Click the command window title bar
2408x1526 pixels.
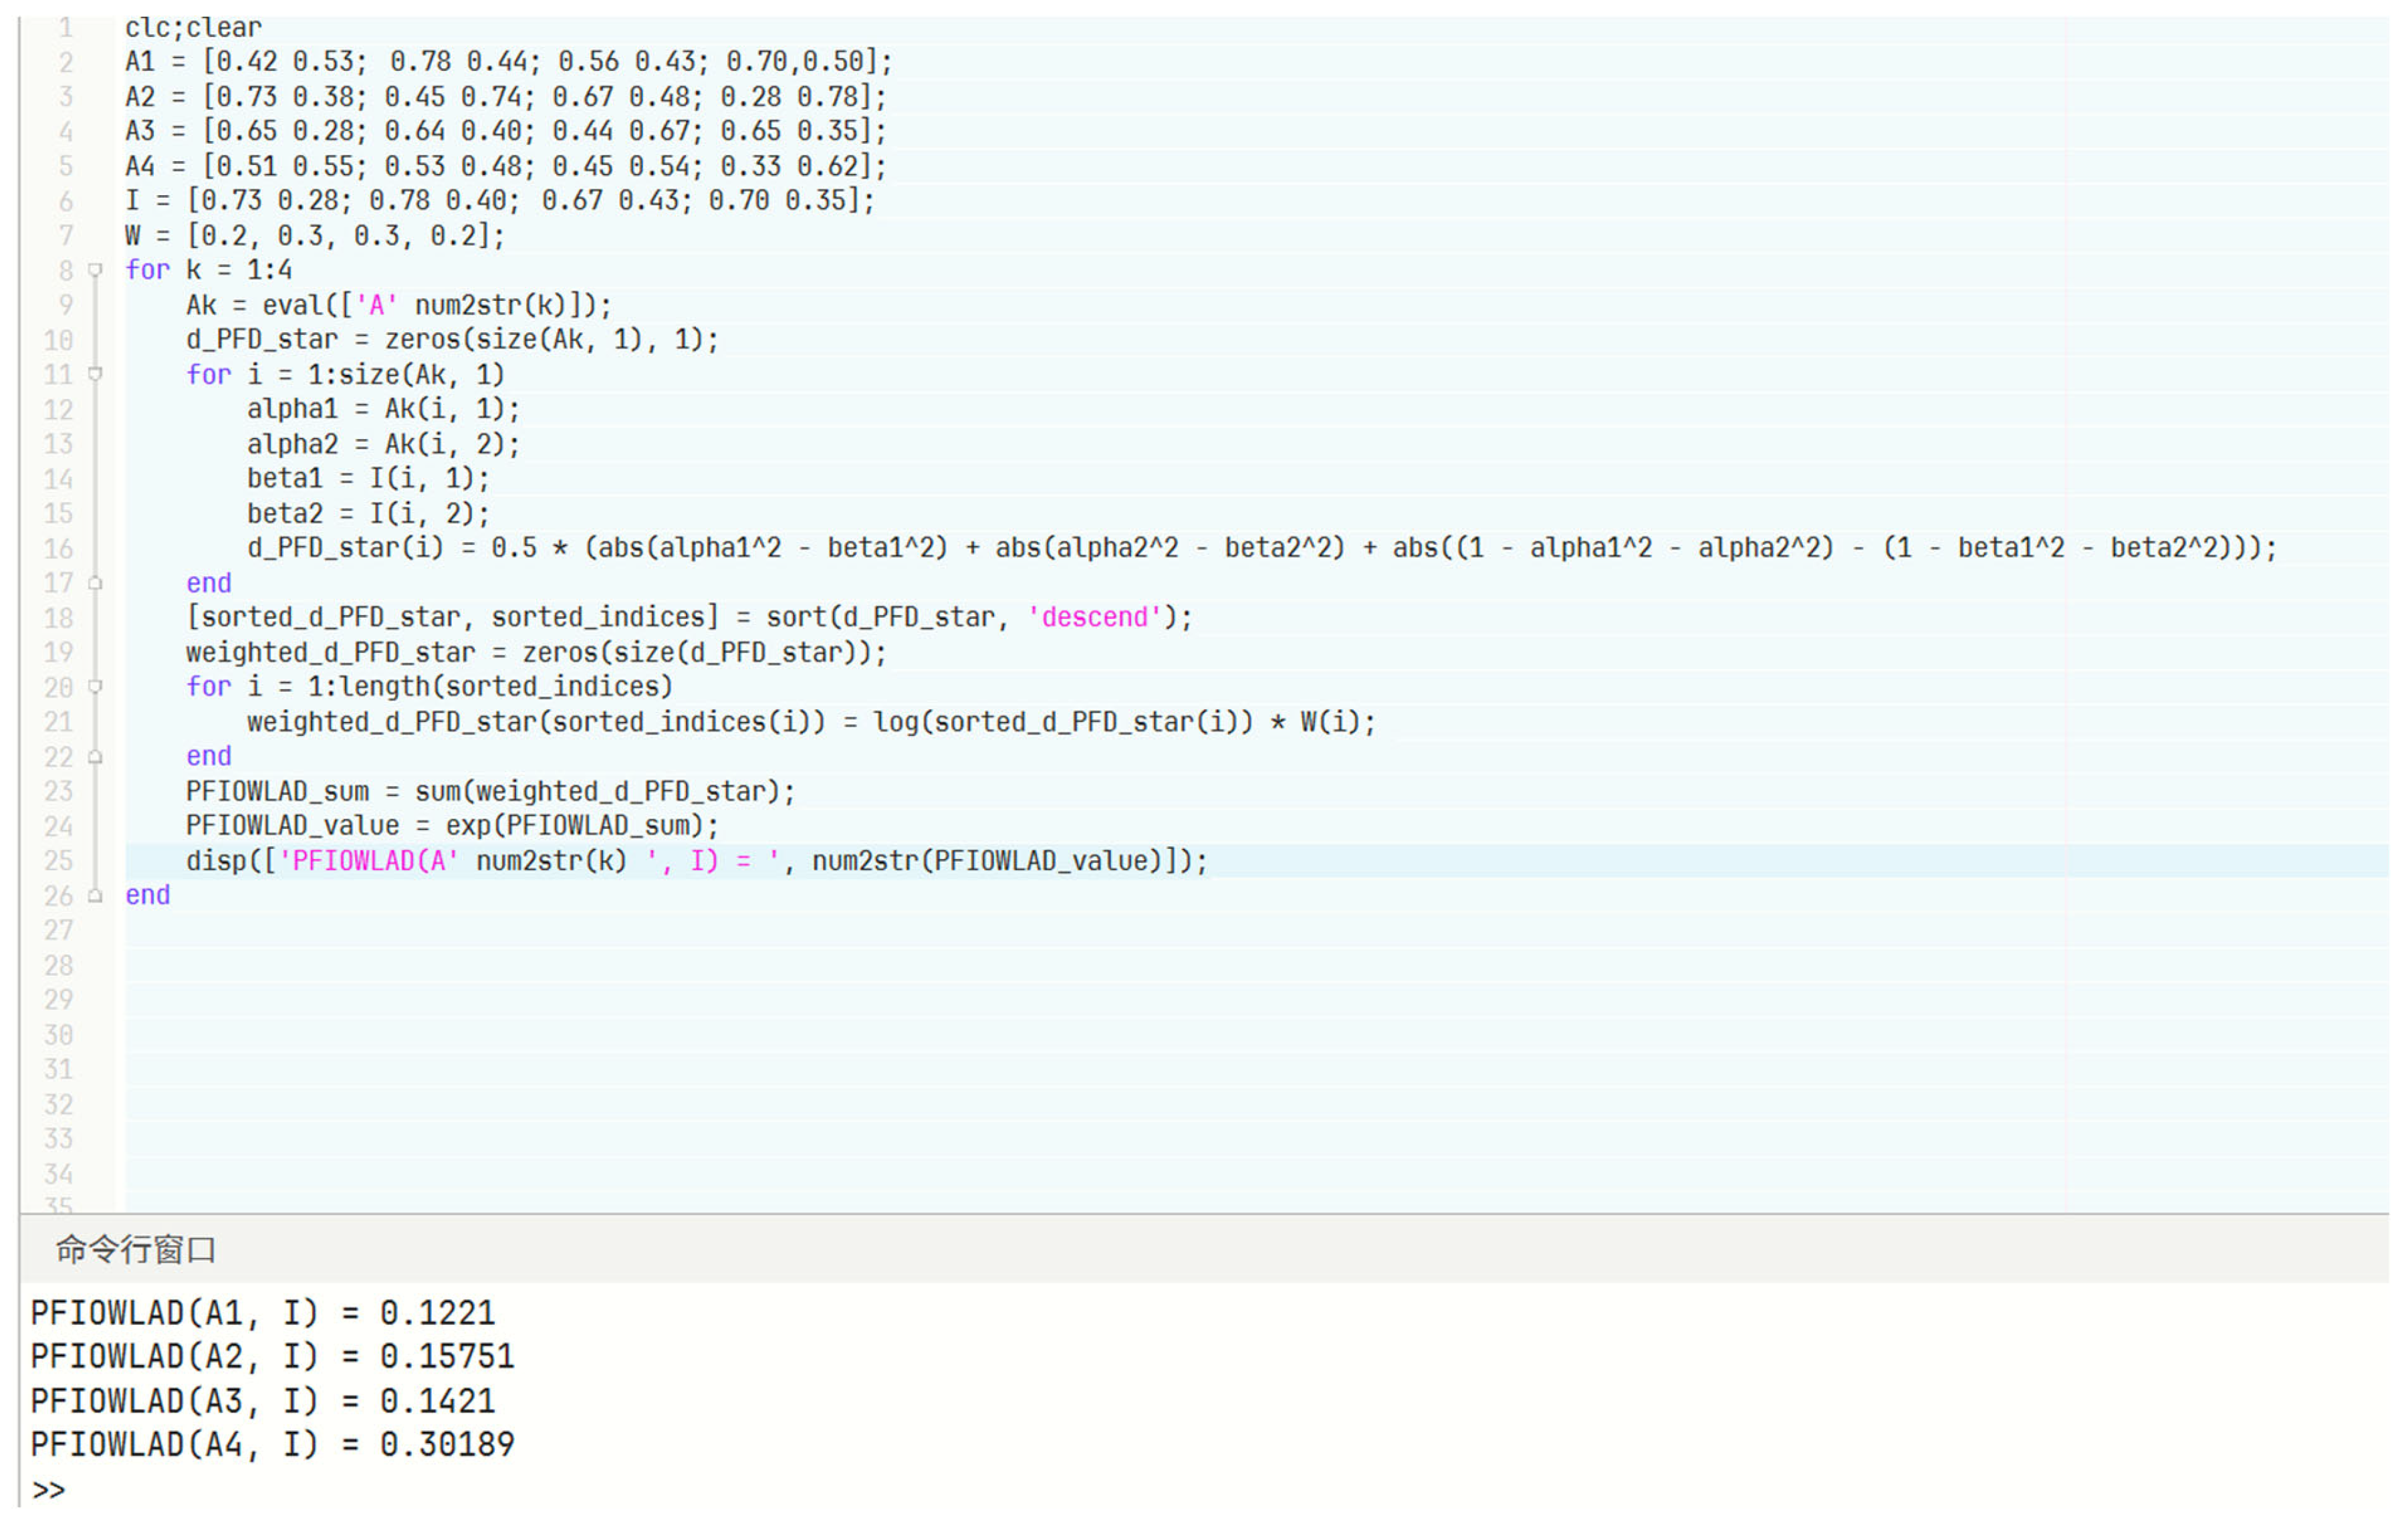[x=136, y=1249]
